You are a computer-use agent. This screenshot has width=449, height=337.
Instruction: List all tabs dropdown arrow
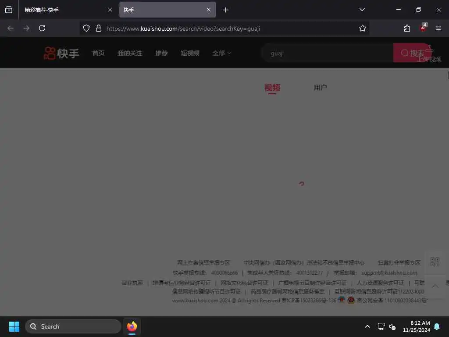coord(362,10)
